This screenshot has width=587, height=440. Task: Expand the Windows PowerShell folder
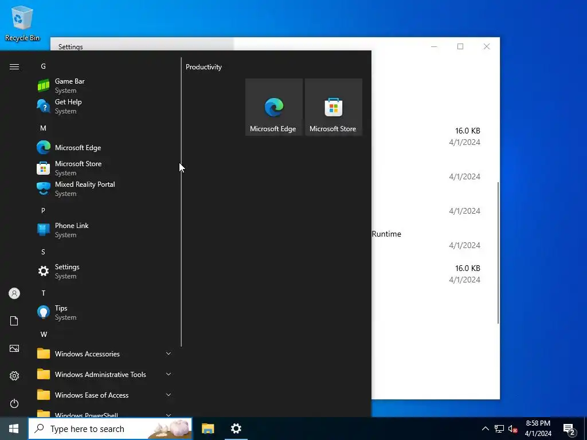pos(105,412)
